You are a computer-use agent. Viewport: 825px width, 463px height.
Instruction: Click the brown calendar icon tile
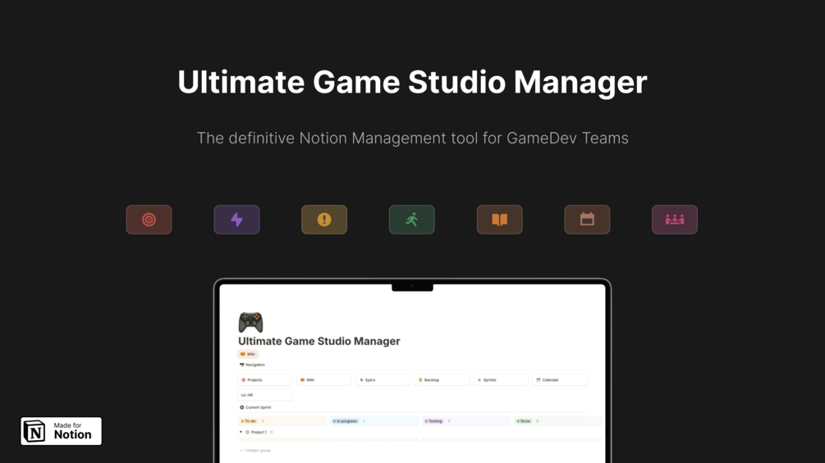click(x=587, y=220)
